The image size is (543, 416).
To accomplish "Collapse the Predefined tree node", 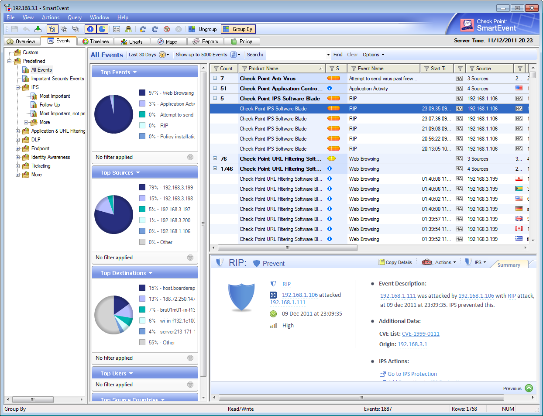I will [10, 61].
